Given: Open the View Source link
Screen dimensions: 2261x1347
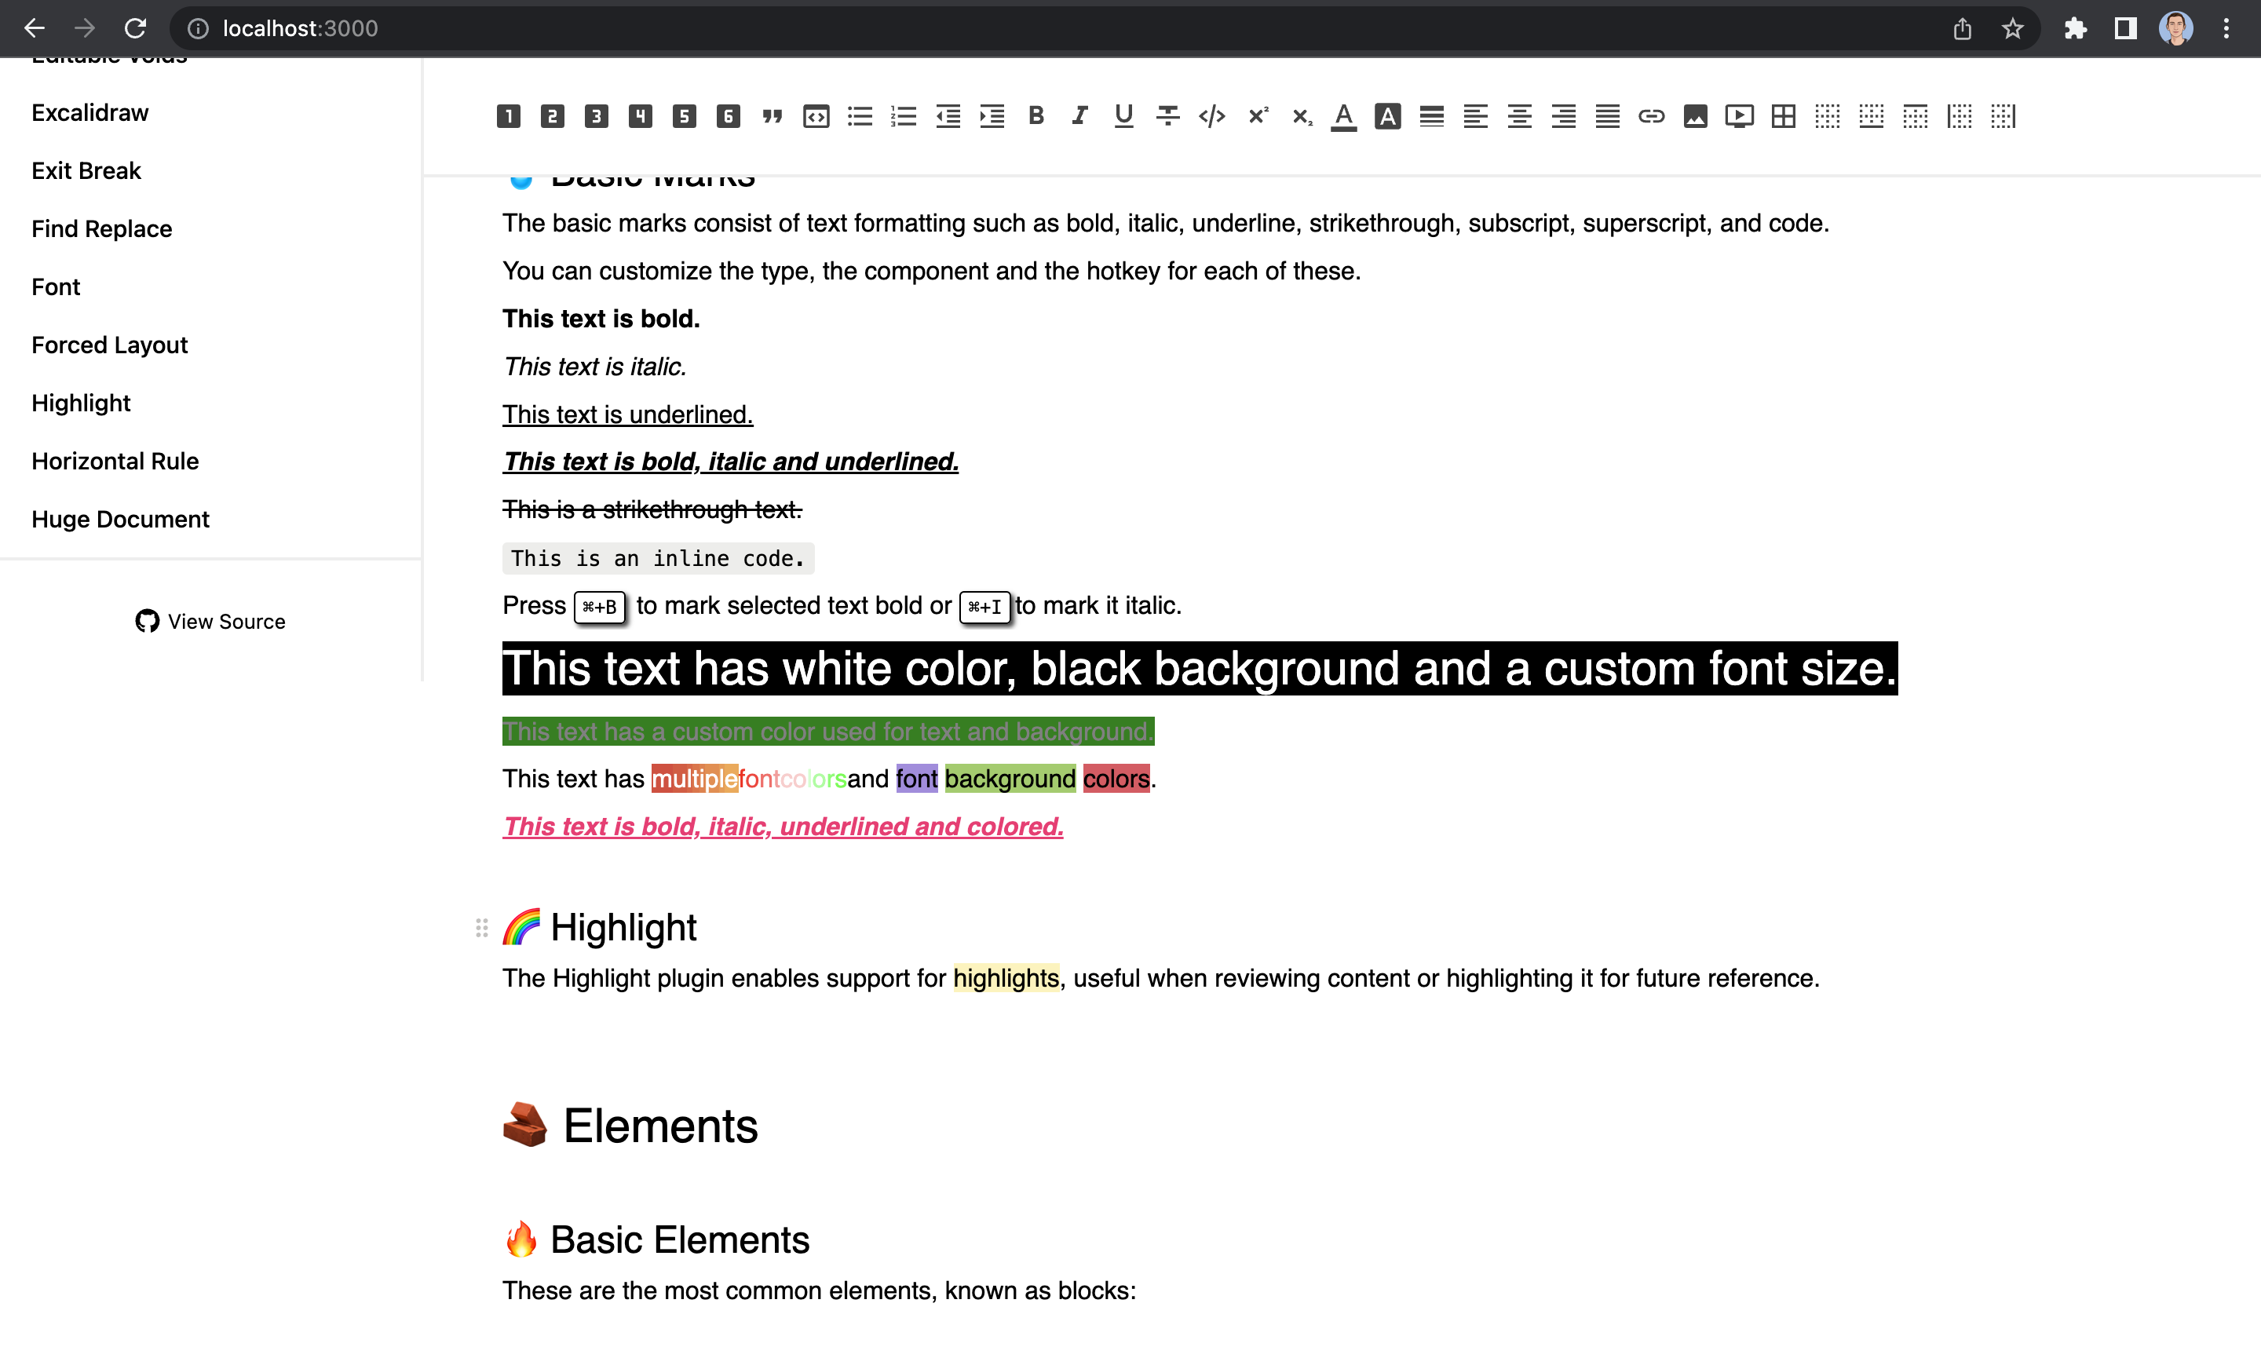Looking at the screenshot, I should pyautogui.click(x=210, y=621).
